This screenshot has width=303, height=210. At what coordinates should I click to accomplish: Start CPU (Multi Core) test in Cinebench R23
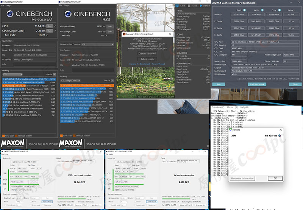point(110,26)
